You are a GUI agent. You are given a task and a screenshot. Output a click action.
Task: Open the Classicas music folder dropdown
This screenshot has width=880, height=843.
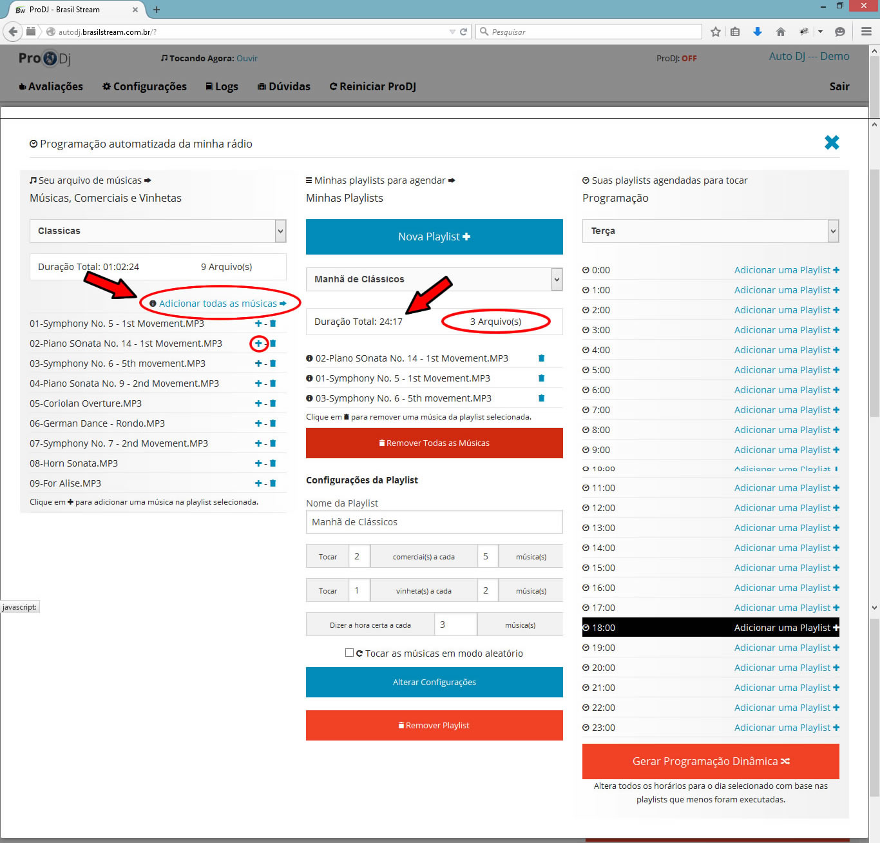[x=158, y=231]
